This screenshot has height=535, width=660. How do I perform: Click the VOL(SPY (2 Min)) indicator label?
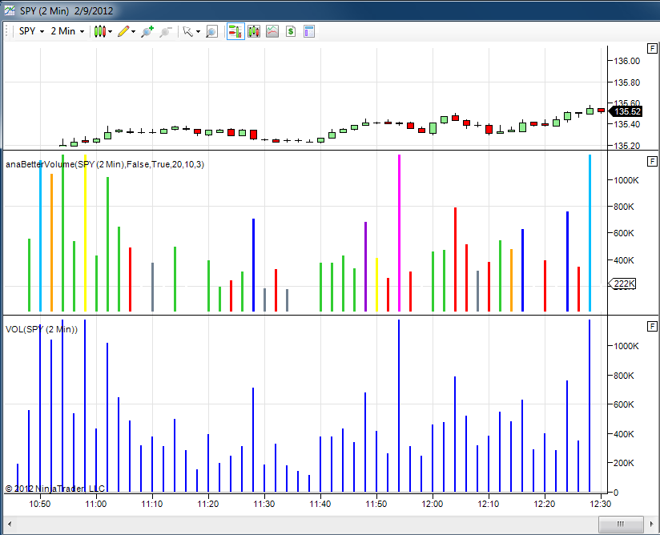tap(42, 330)
